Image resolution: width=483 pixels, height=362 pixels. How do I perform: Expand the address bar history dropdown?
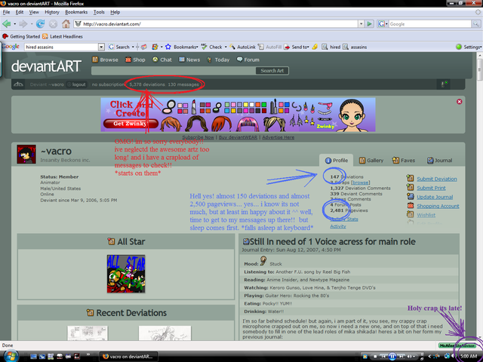(x=361, y=23)
